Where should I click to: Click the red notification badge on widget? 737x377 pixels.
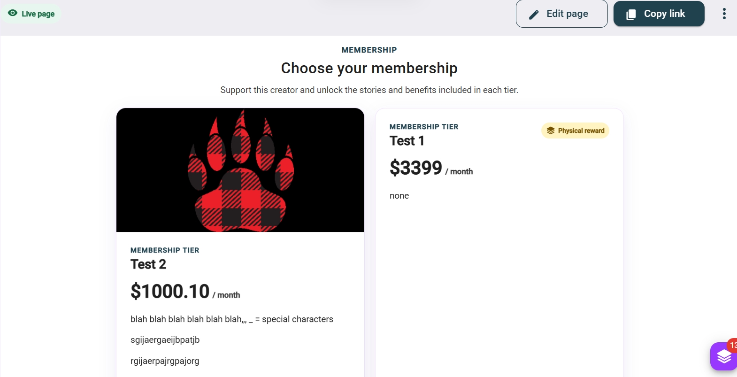732,345
